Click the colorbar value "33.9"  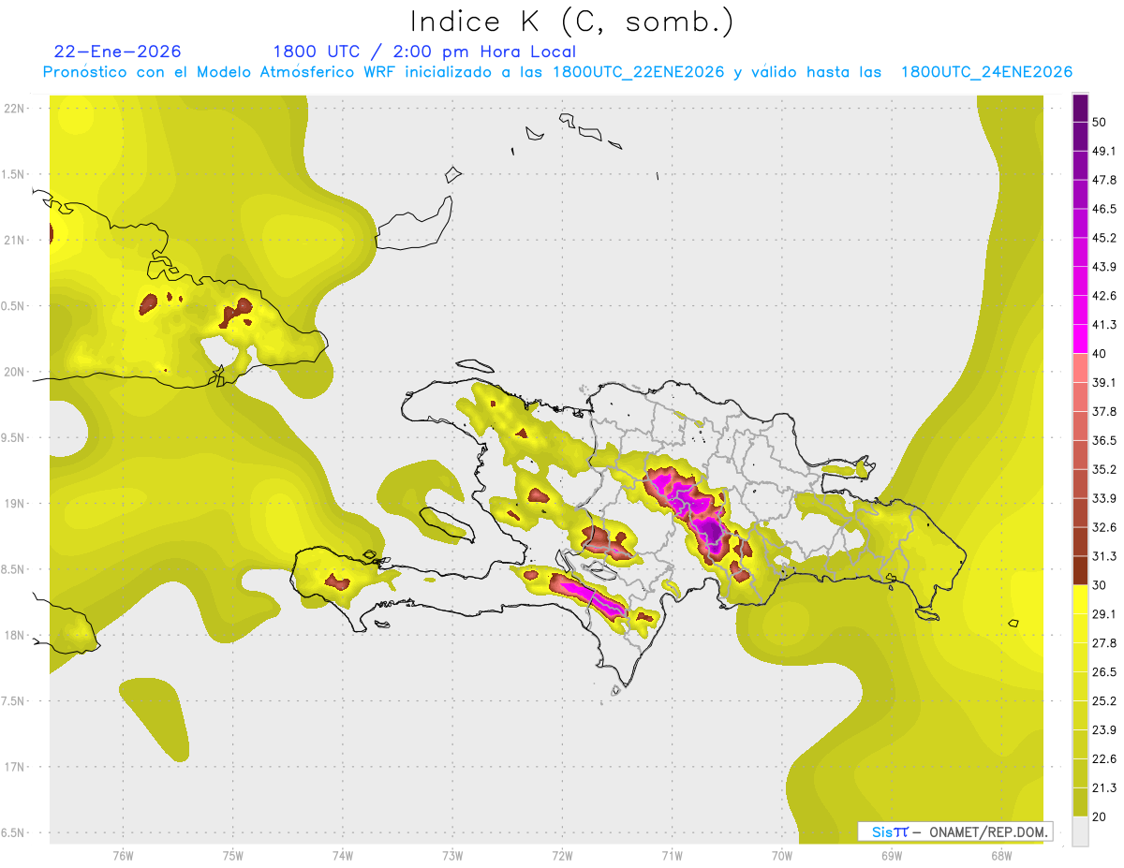[x=1104, y=498]
